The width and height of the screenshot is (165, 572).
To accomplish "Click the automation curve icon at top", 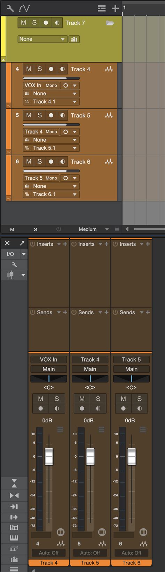I will pyautogui.click(x=24, y=8).
